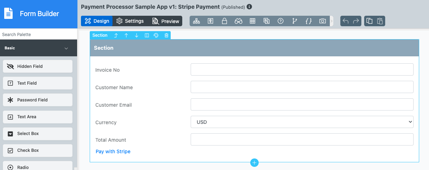Click the Total Amount label
The image size is (429, 170).
(111, 140)
